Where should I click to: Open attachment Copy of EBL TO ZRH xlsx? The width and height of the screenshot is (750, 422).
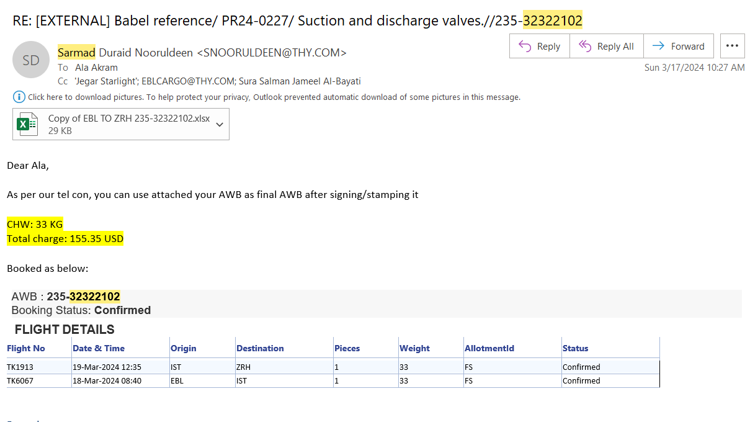(129, 119)
